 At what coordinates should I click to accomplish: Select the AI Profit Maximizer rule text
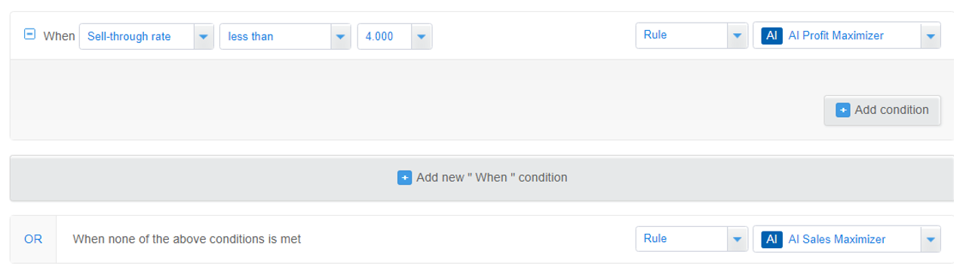[x=836, y=35]
